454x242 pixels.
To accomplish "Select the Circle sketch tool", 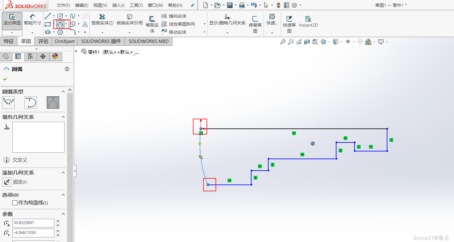I will coord(60,16).
